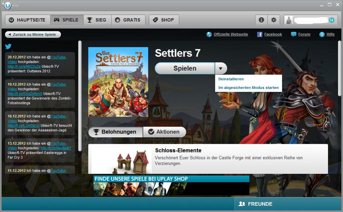Viewport: 343px width, 212px height.
Task: Open the Sieg tab
Action: (97, 20)
